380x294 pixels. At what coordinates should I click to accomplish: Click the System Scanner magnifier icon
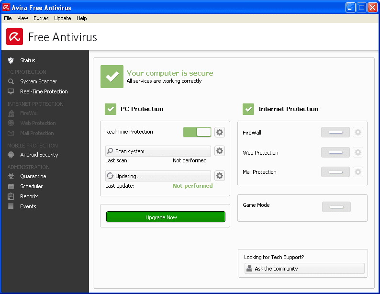click(x=11, y=81)
